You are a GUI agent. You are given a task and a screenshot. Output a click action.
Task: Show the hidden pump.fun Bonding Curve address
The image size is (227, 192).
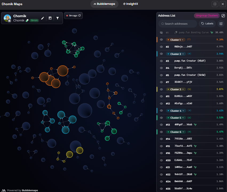pos(161,33)
